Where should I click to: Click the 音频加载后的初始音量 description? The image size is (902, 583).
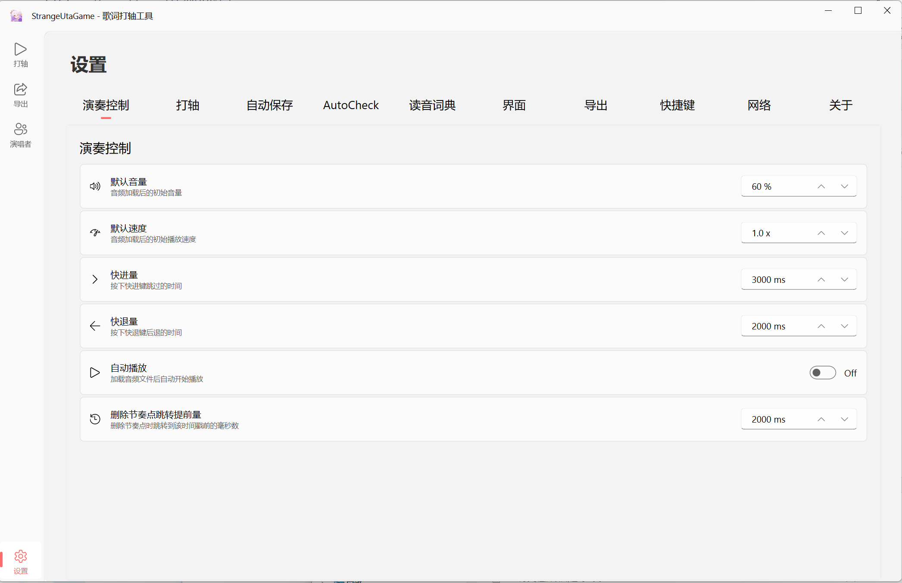[x=146, y=193]
